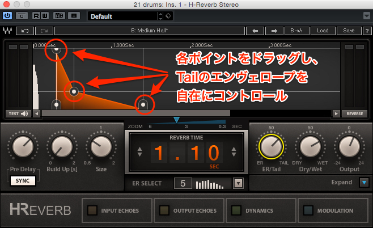Viewport: 373px width, 228px height.
Task: Switch A/B settings in host toolbar
Action: pos(59,16)
